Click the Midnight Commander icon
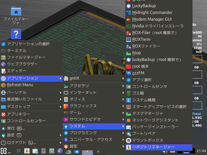 point(128,13)
